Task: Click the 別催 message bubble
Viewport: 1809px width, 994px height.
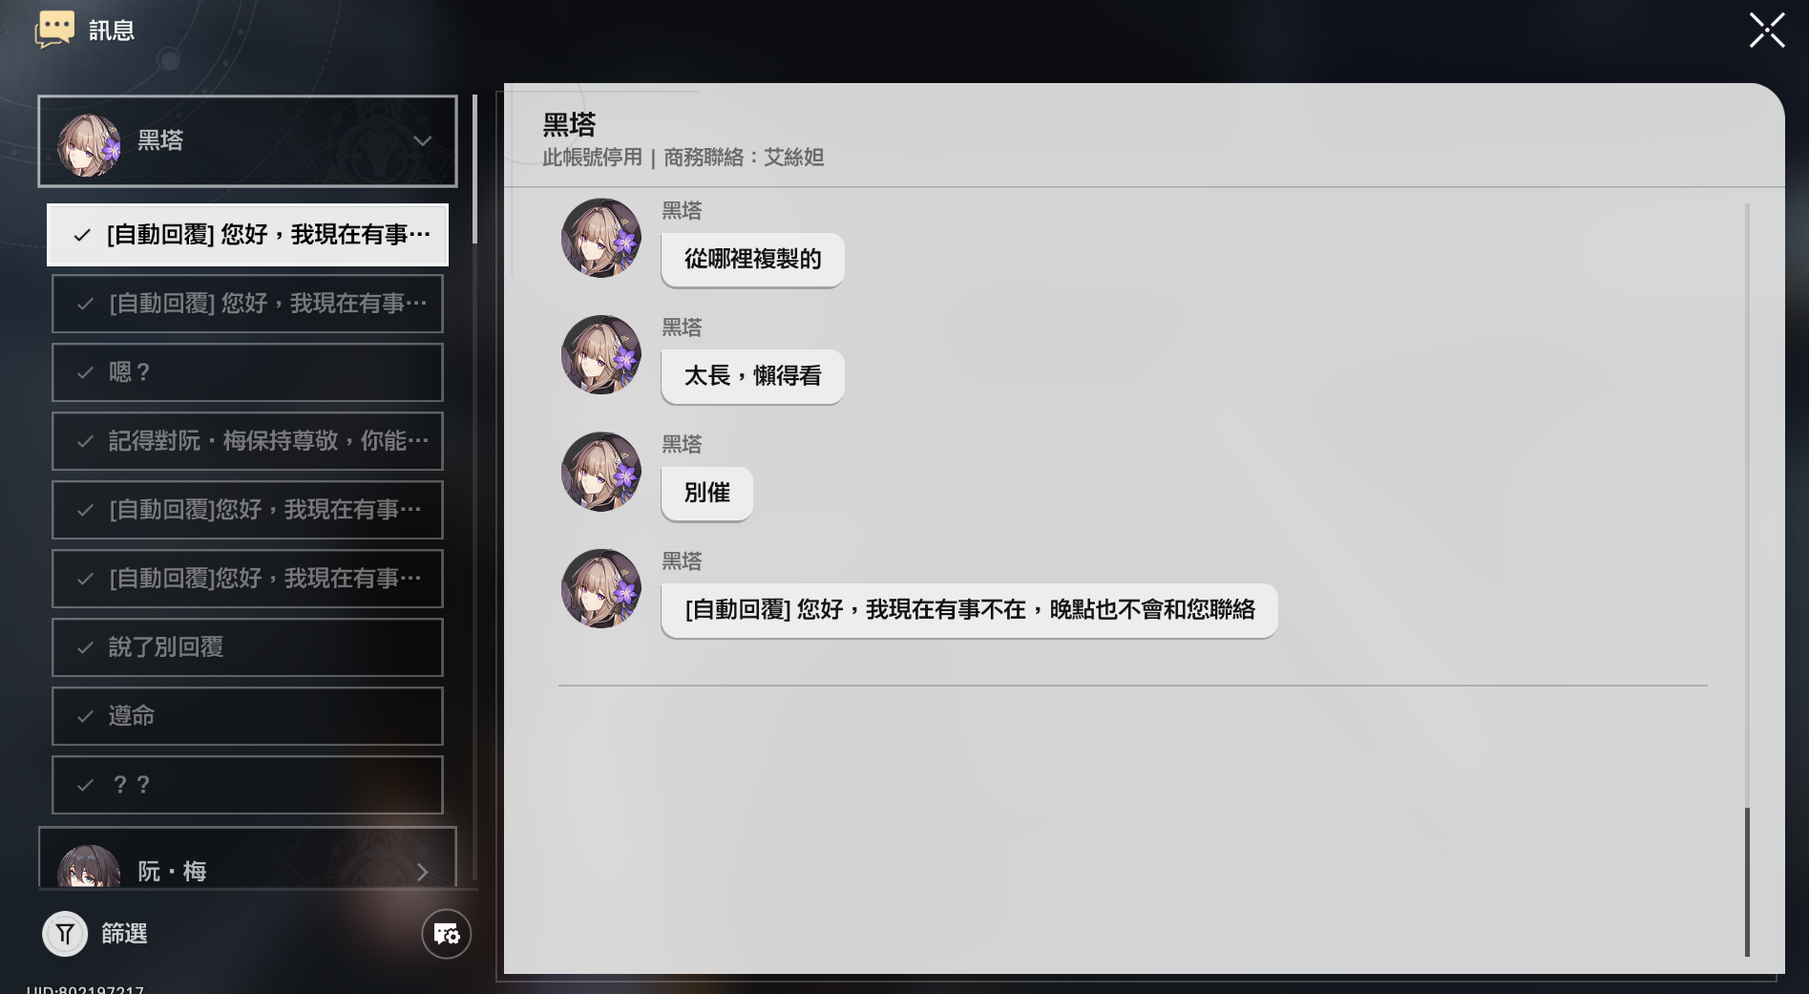Action: (707, 494)
